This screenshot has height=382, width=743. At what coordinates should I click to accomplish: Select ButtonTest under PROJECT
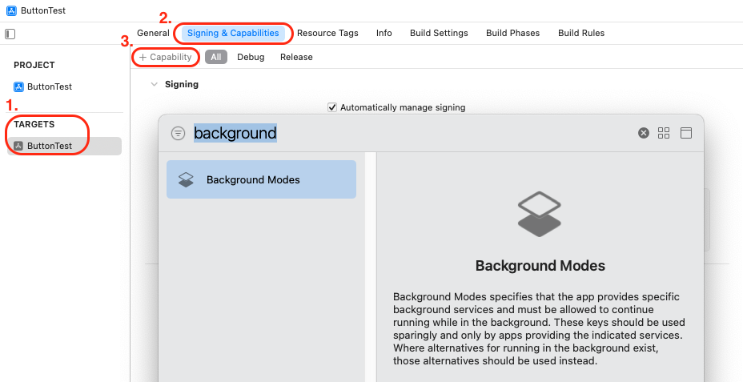(x=43, y=86)
